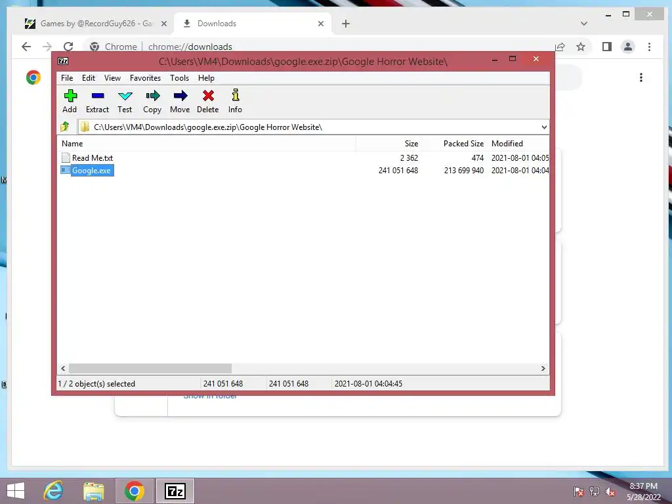Bookmark this page with star icon
This screenshot has width=672, height=504.
581,47
